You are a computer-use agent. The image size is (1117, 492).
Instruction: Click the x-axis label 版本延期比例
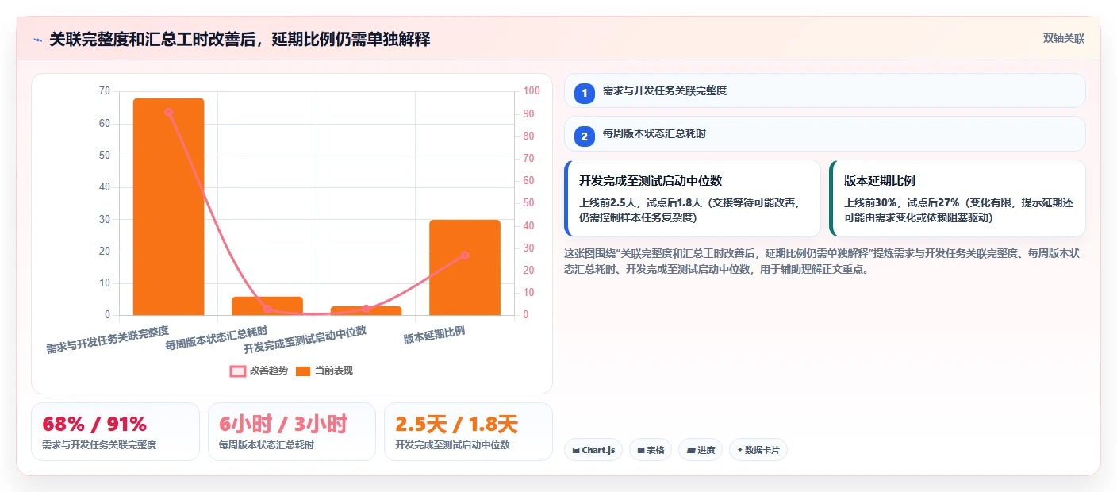[434, 335]
